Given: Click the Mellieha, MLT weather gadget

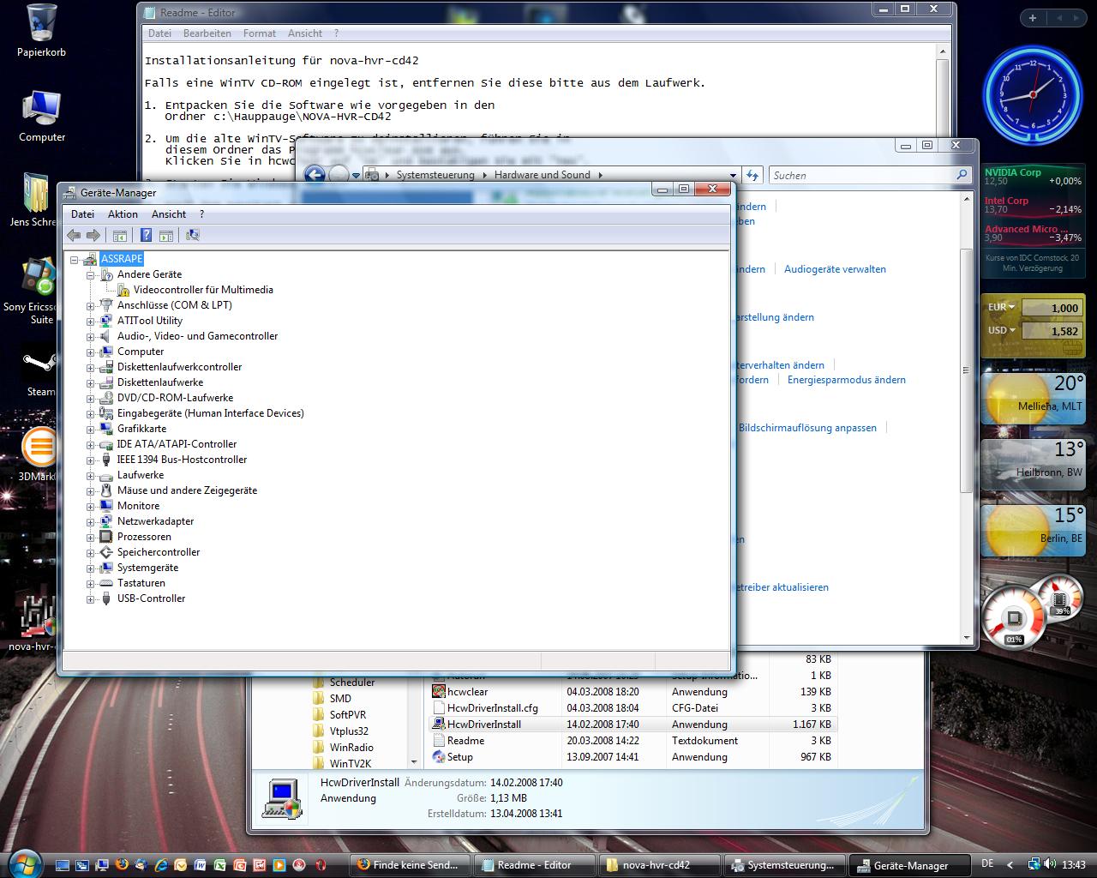Looking at the screenshot, I should (1033, 397).
